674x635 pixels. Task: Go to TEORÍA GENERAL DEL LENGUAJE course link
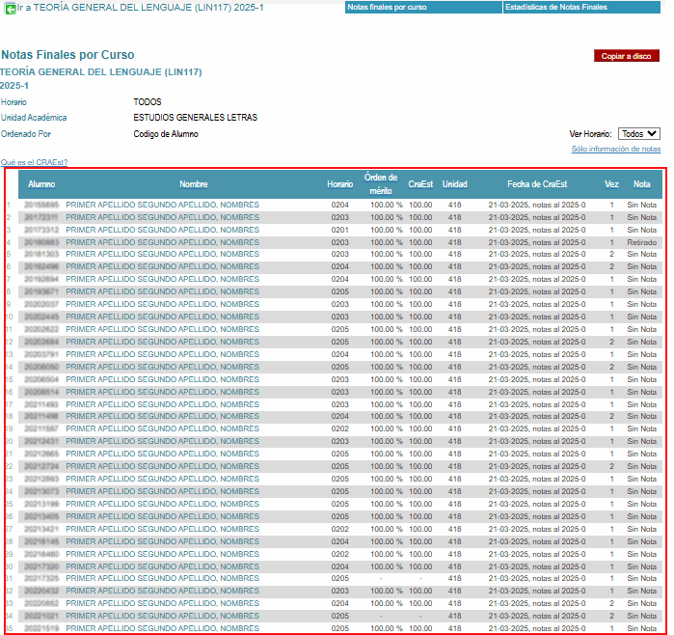[x=141, y=8]
